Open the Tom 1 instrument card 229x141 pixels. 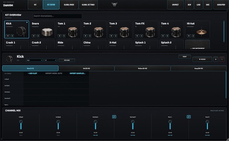pos(68,29)
